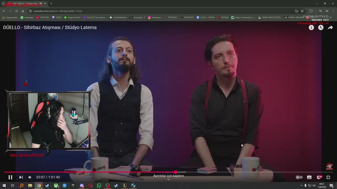
Task: Click the microphone tray icon
Action: coord(305,186)
